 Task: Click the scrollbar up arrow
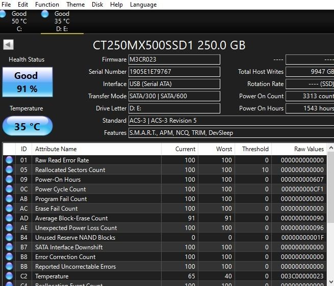331,148
